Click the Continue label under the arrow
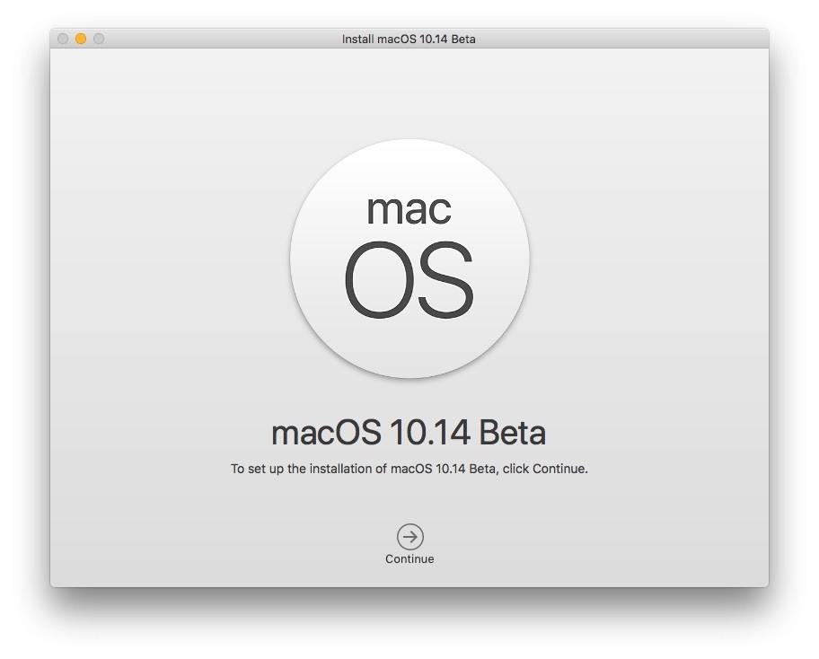This screenshot has width=819, height=659. (x=409, y=558)
